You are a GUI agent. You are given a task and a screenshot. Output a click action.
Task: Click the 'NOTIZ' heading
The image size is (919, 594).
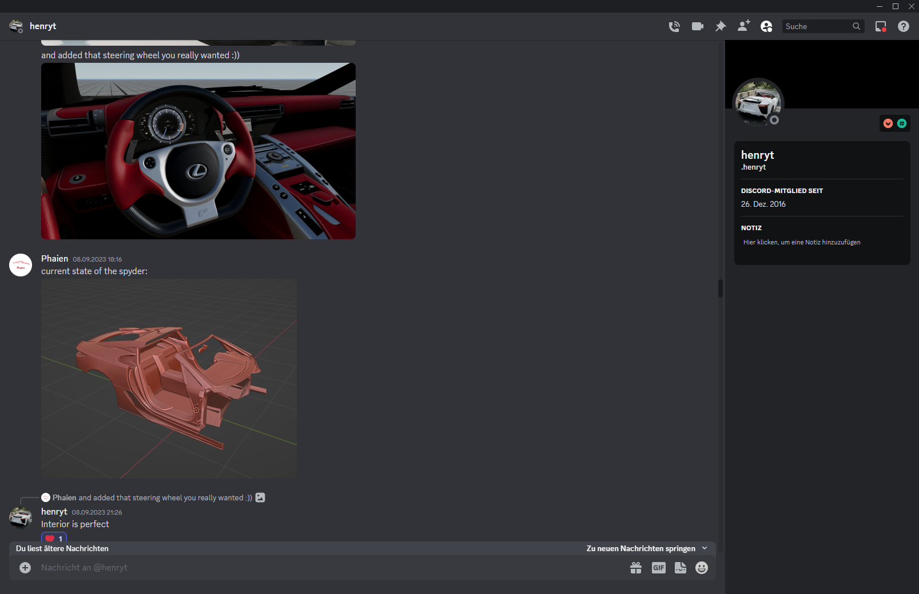pyautogui.click(x=751, y=228)
